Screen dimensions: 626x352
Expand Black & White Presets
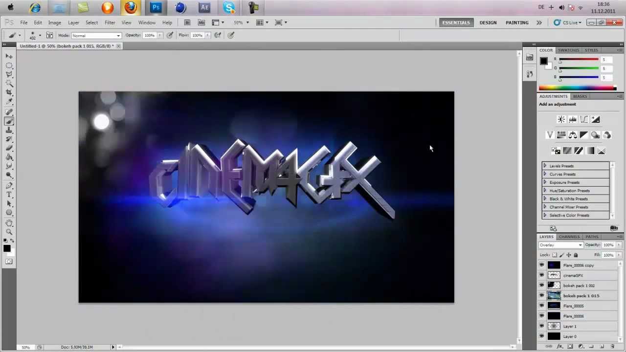point(545,199)
